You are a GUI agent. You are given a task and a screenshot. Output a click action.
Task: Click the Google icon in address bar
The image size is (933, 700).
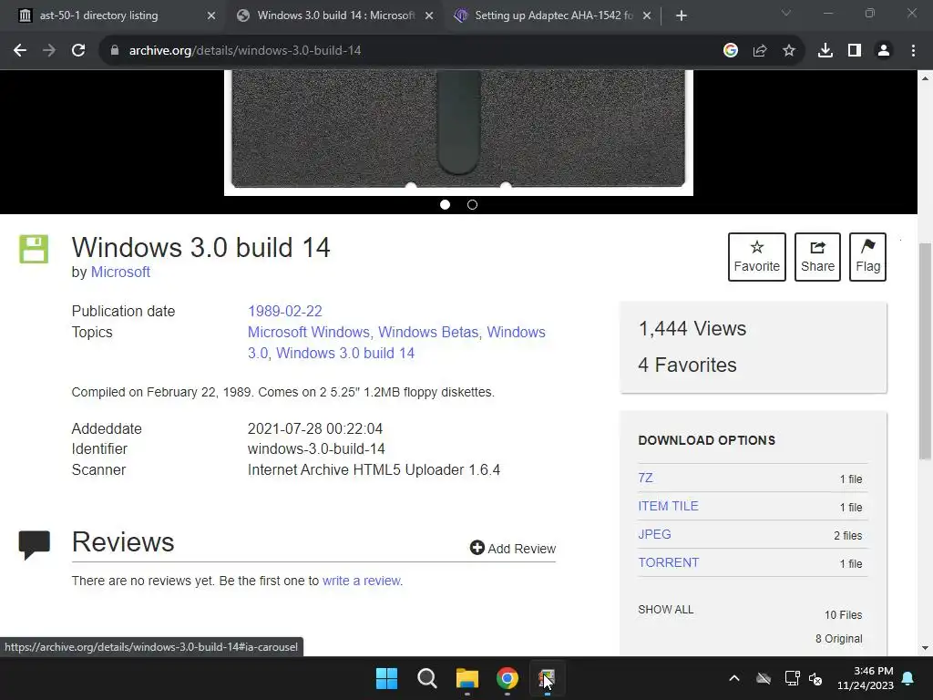[731, 51]
